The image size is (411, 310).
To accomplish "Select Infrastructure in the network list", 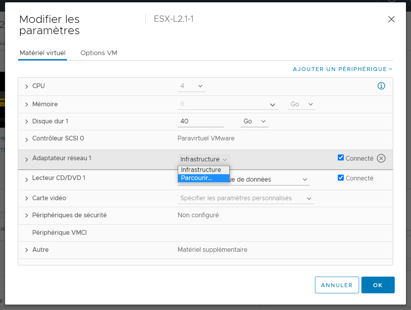I will [204, 170].
